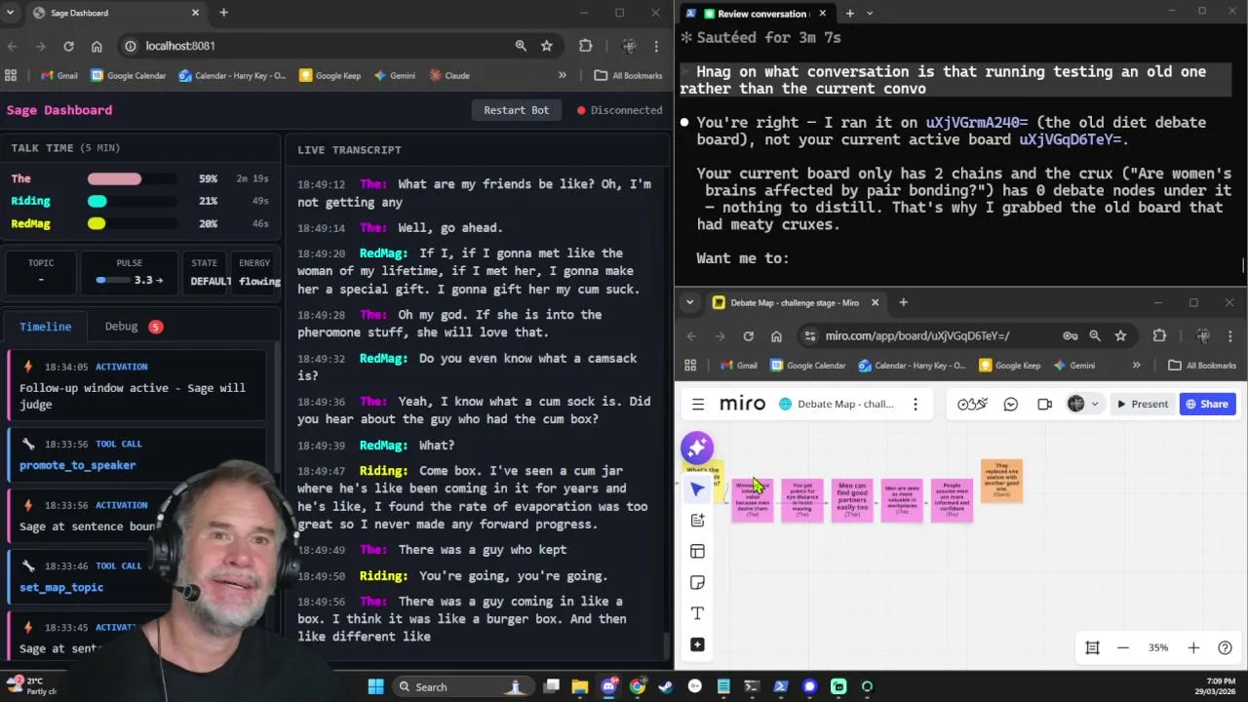
Task: Open the Miro templates tool
Action: coord(697,551)
